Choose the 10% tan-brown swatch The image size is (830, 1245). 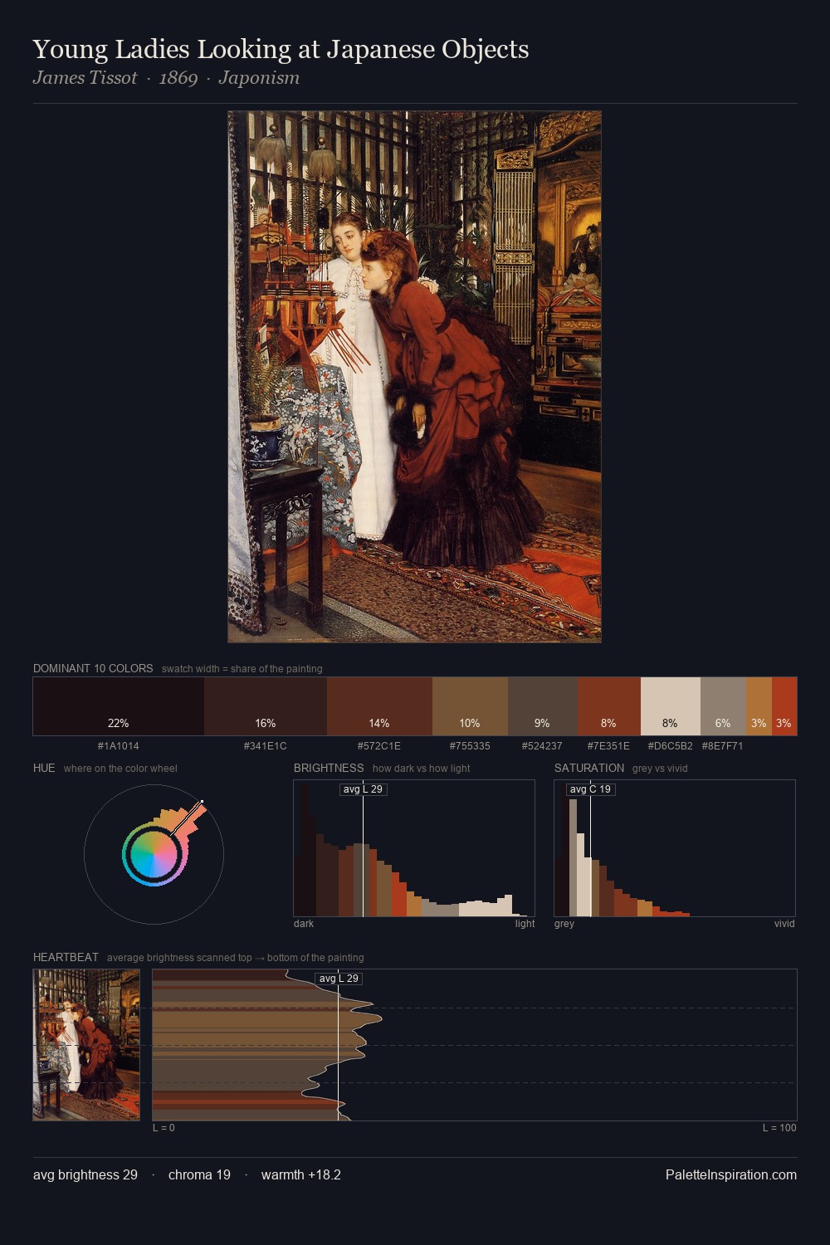point(470,706)
